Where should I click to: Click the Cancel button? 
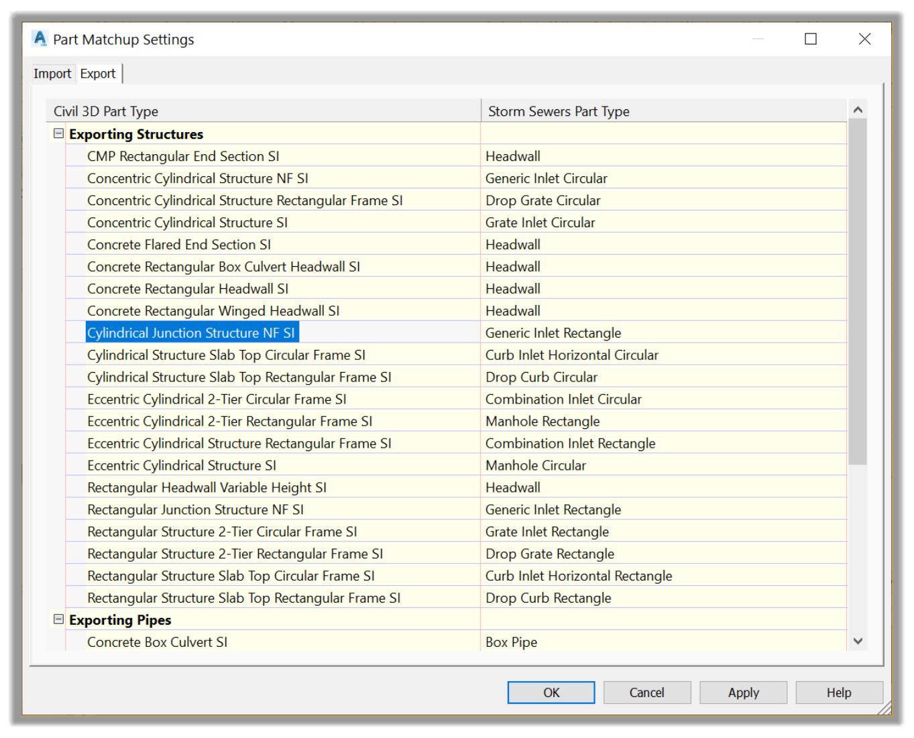tap(647, 692)
